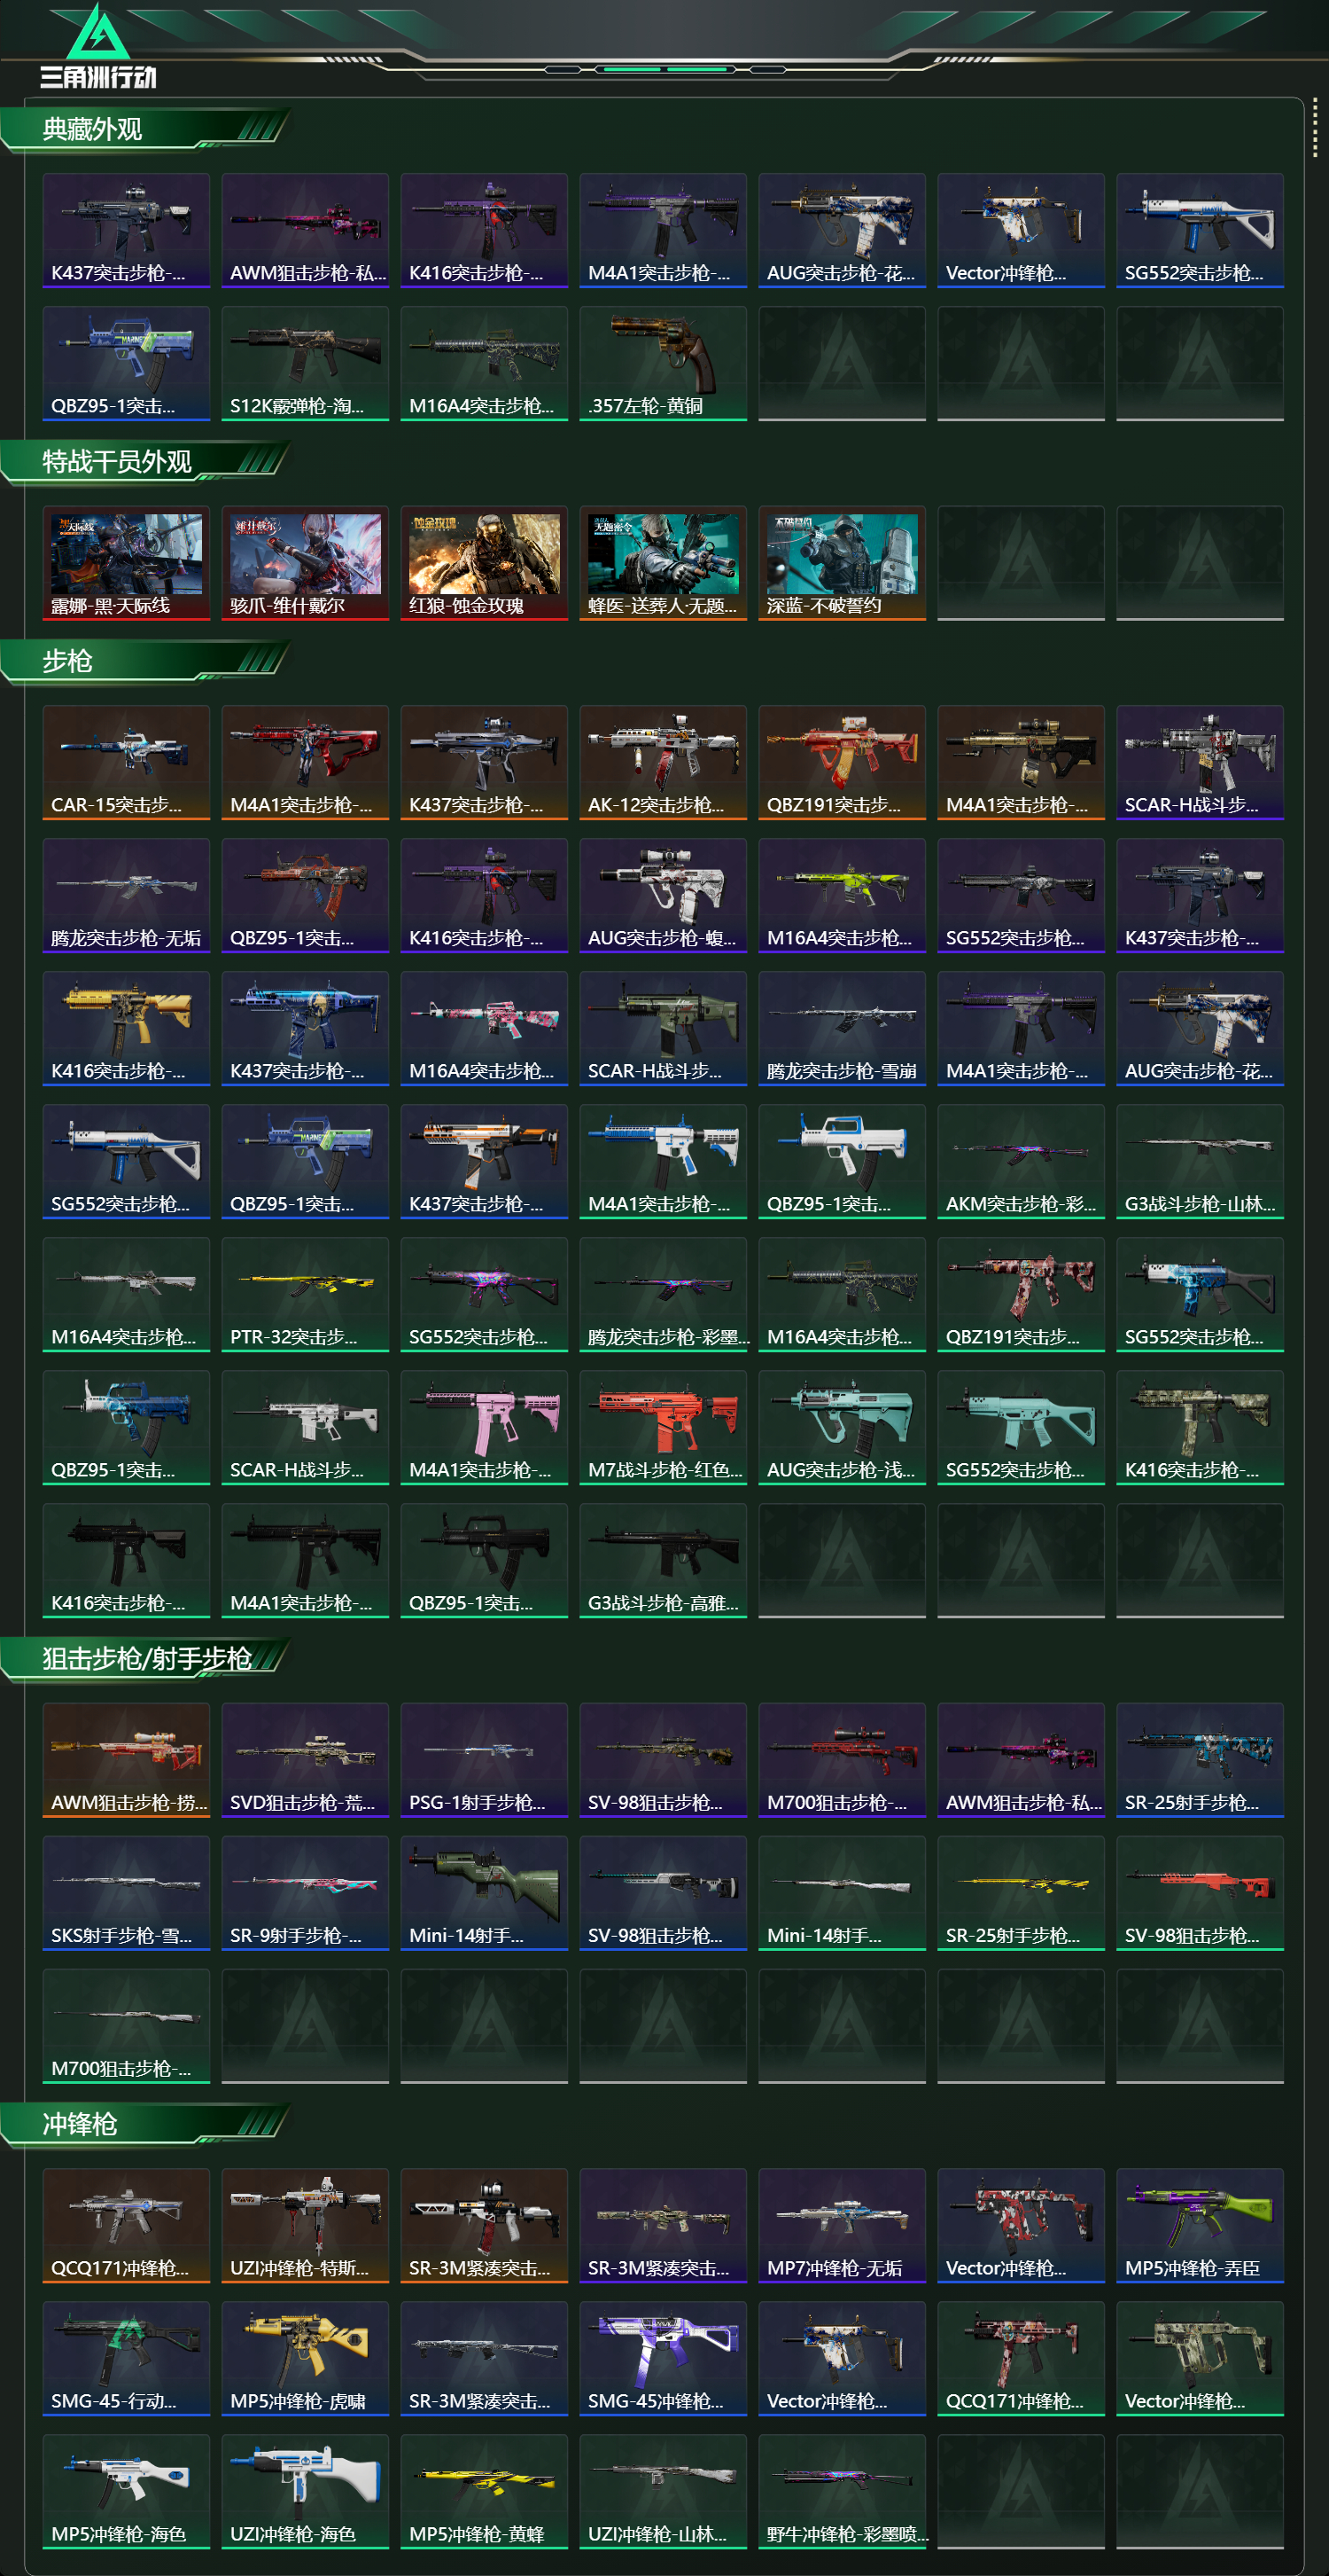Click the 冲锋枪 section header
This screenshot has width=1329, height=2576.
click(80, 2123)
